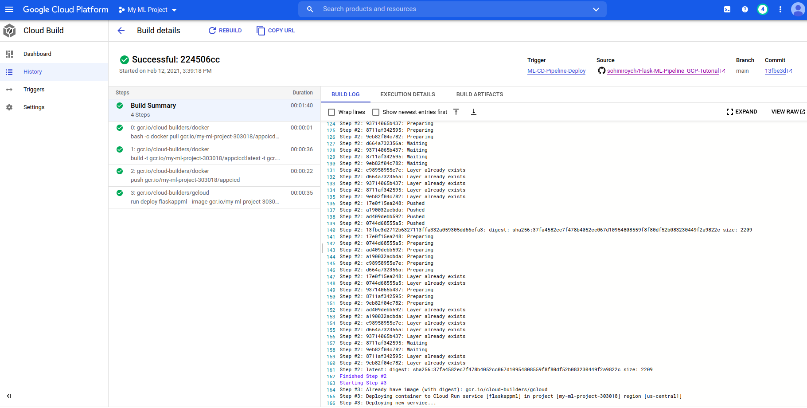Click the green check on Build Summary

click(120, 106)
